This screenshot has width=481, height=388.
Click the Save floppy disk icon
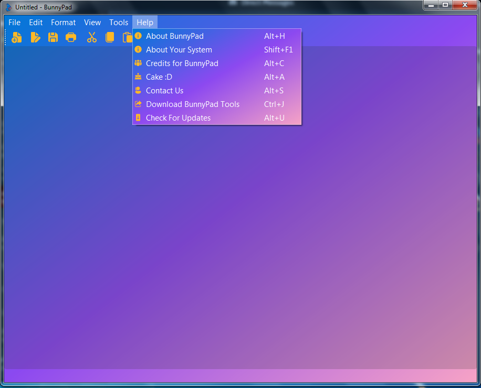(53, 37)
